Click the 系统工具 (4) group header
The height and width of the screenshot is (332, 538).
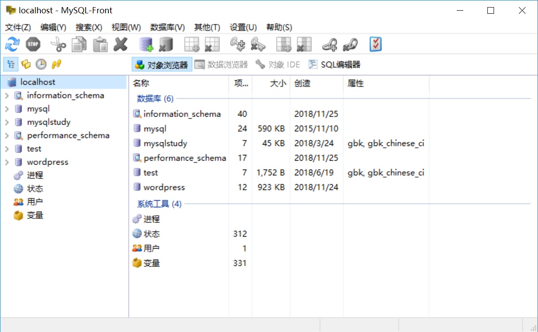pos(159,204)
